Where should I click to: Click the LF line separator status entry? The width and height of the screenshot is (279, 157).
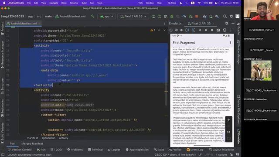coord(200,154)
